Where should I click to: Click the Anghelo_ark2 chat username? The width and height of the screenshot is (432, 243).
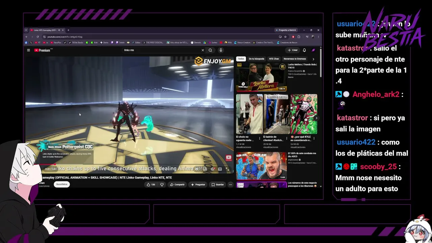(376, 94)
